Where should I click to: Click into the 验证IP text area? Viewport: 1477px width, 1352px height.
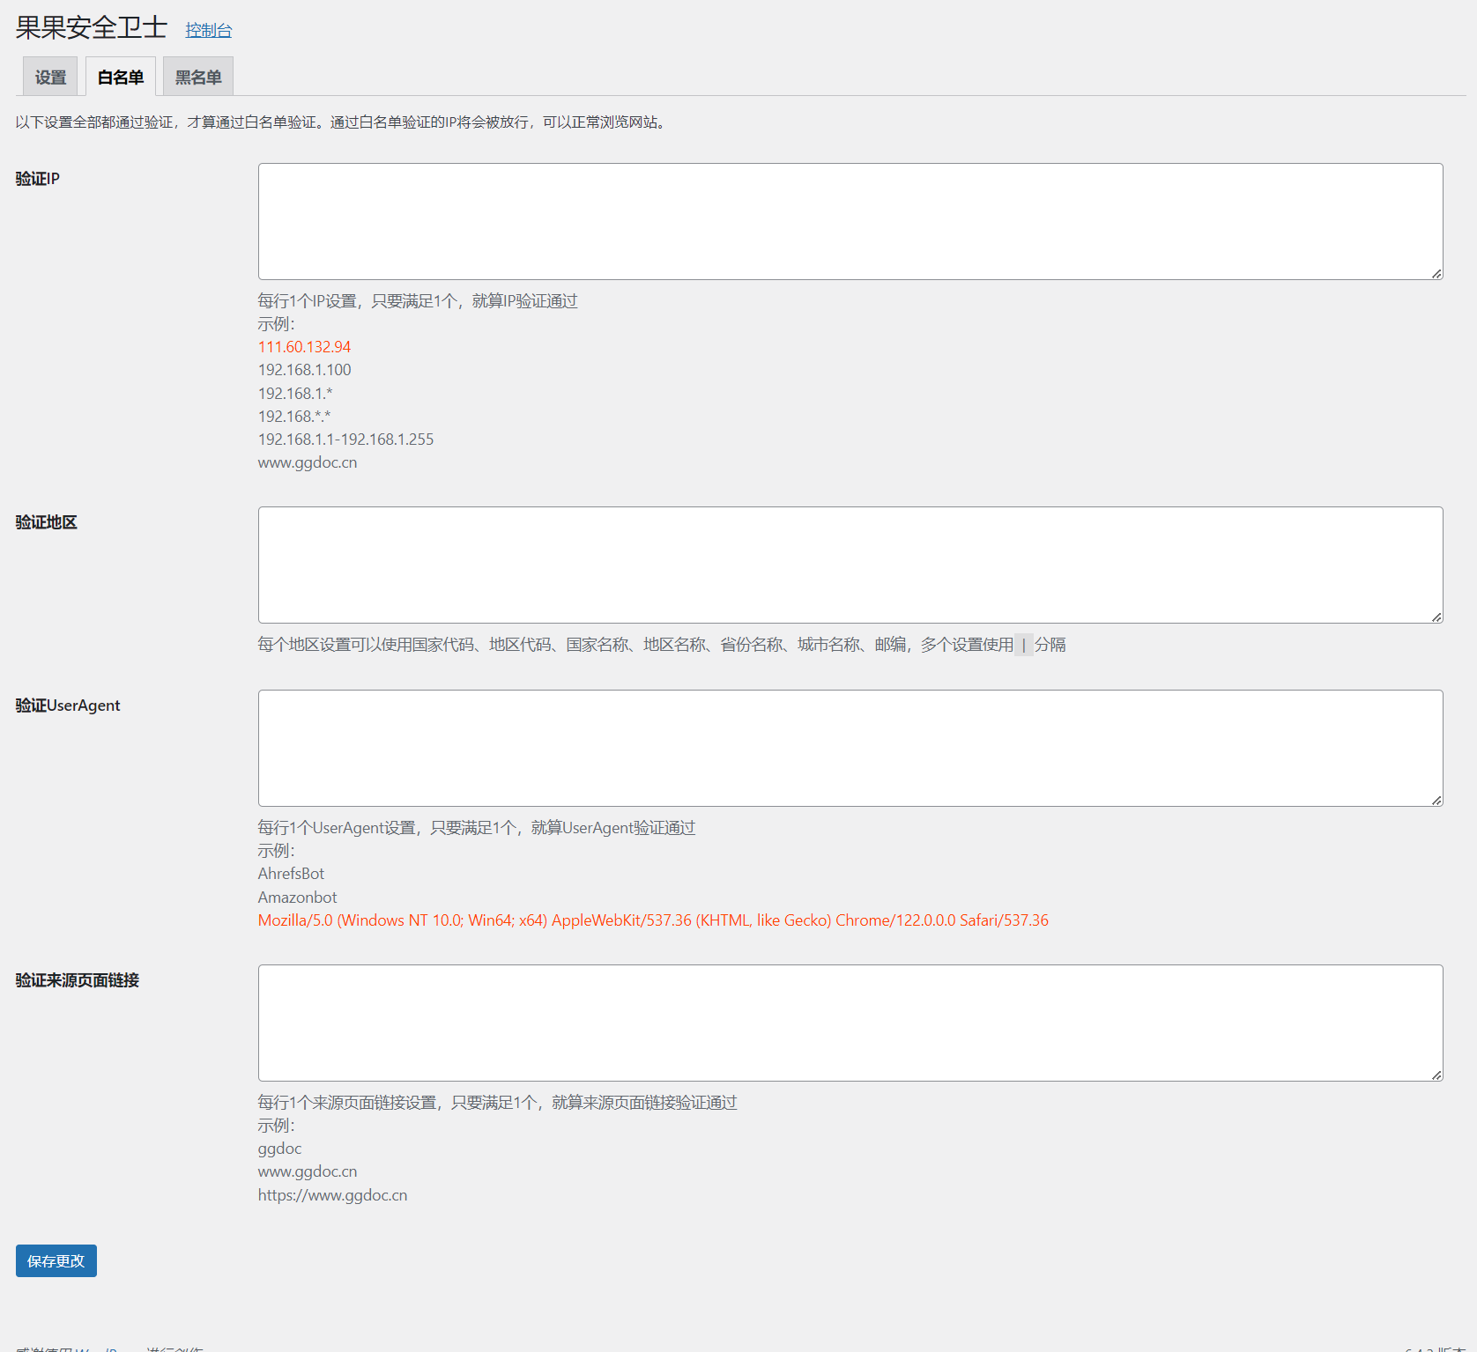pos(850,221)
